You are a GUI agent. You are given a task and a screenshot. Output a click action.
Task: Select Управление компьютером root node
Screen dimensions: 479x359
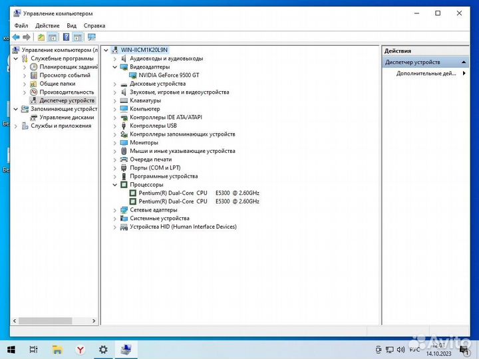[x=60, y=50]
